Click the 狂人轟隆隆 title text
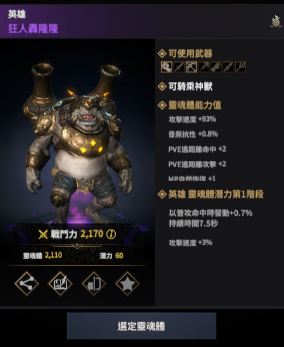 pos(34,28)
